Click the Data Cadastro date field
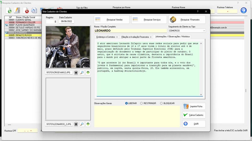This screenshot has width=252, height=141. [x=66, y=21]
